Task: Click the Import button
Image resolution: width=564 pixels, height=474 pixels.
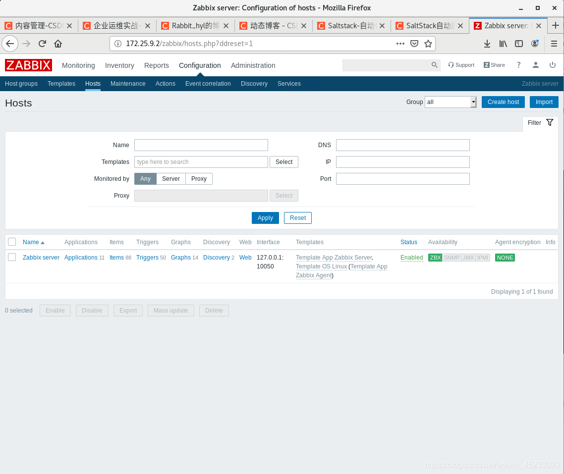Action: coord(544,102)
